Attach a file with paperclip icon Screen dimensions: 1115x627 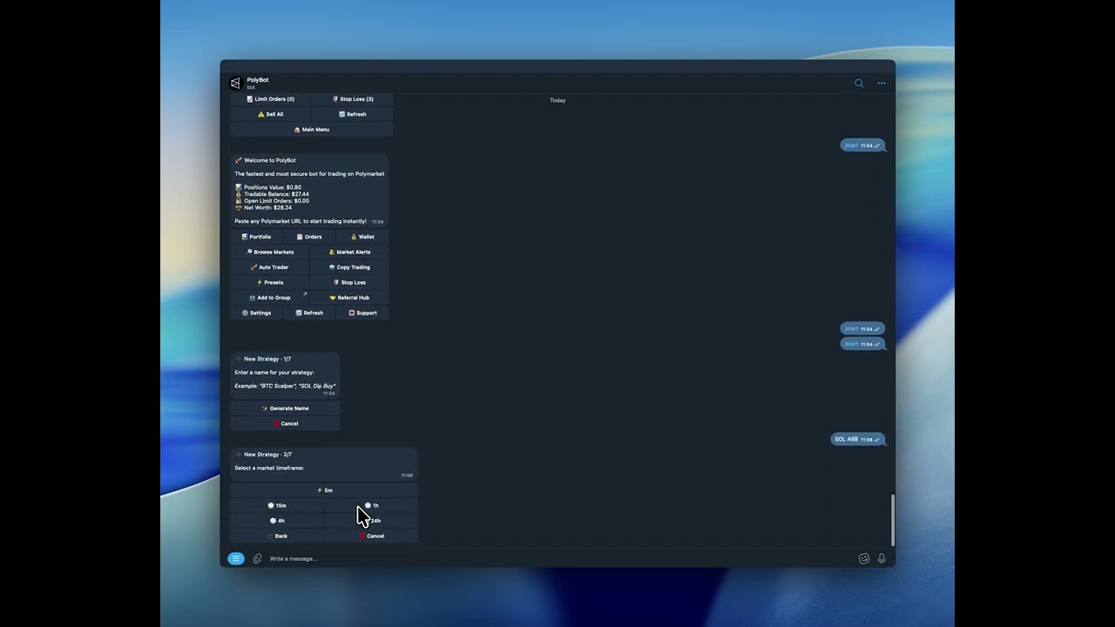coord(257,558)
